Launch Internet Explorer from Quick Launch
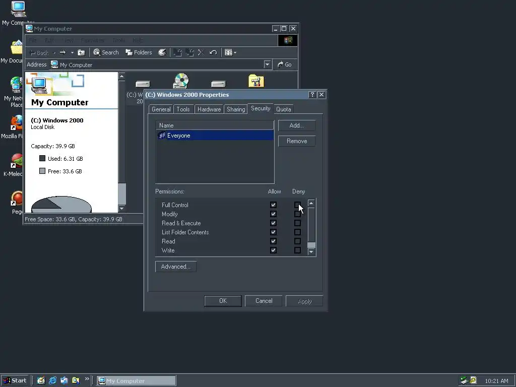Screen dimensions: 516x387 click(52, 381)
